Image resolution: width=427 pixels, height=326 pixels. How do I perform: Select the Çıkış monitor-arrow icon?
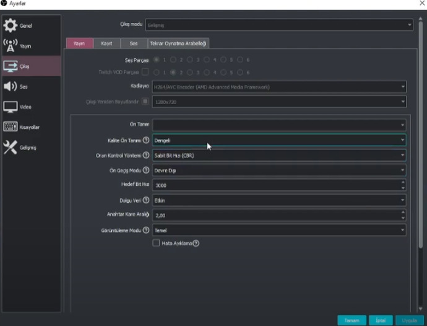coord(11,66)
